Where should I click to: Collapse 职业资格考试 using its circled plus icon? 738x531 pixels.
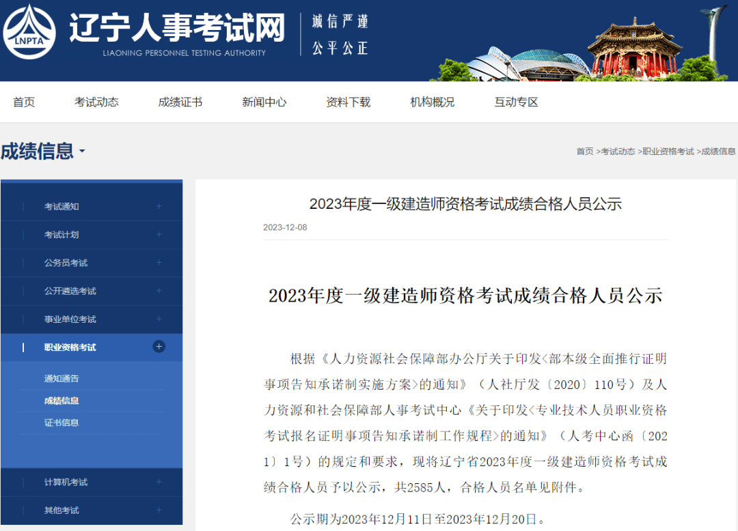(159, 346)
